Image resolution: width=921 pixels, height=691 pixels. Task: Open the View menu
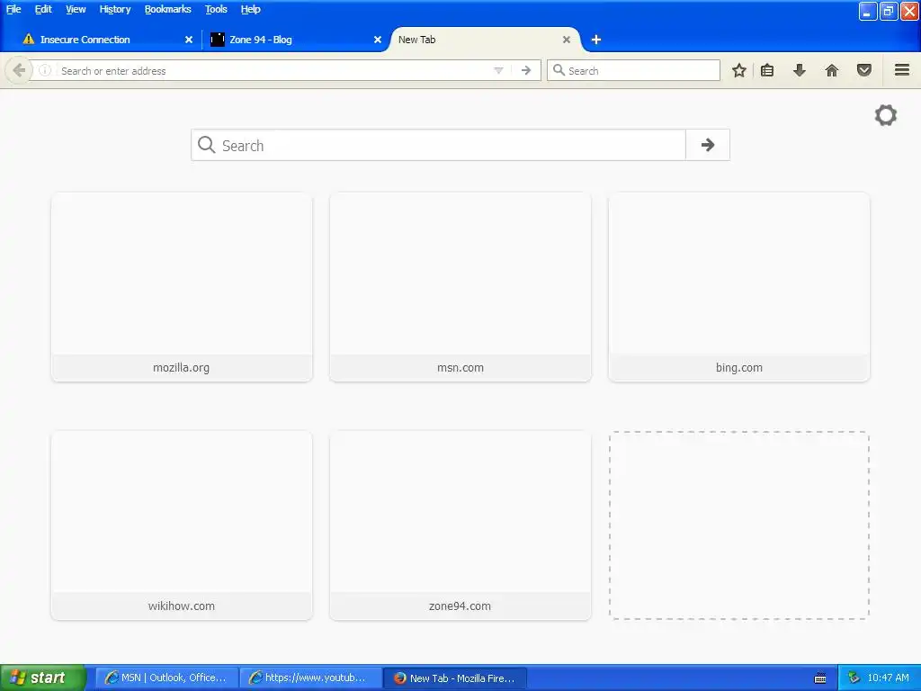click(76, 9)
